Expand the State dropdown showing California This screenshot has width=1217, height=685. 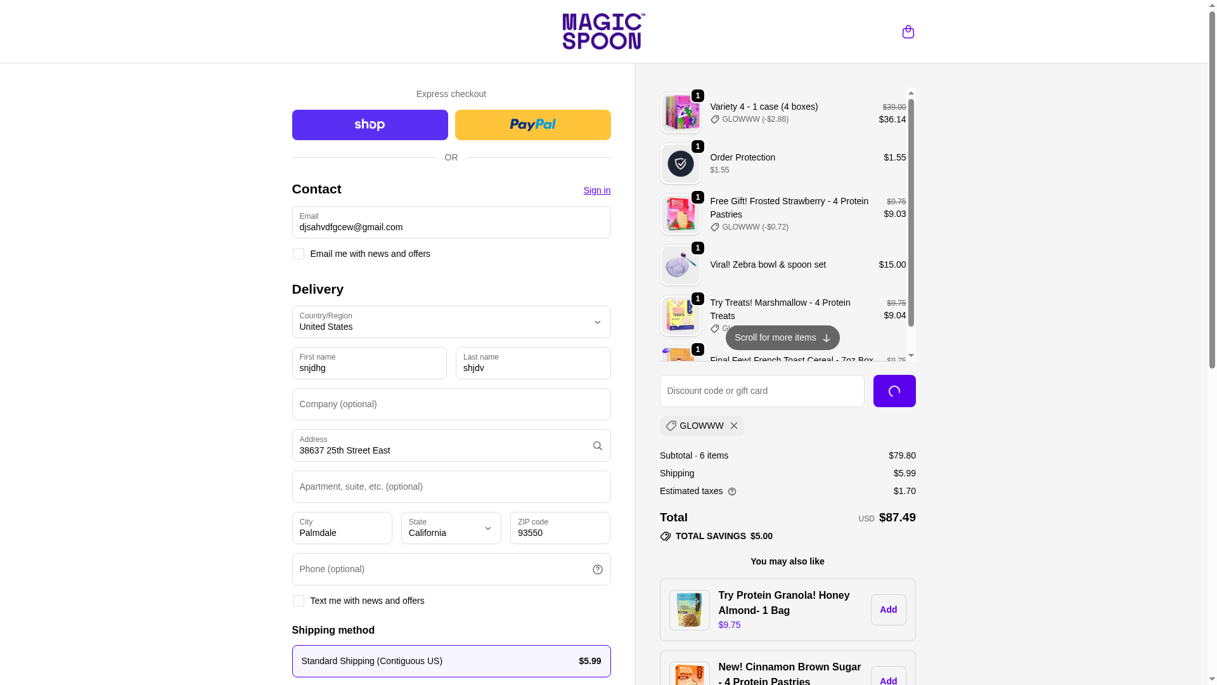451,528
